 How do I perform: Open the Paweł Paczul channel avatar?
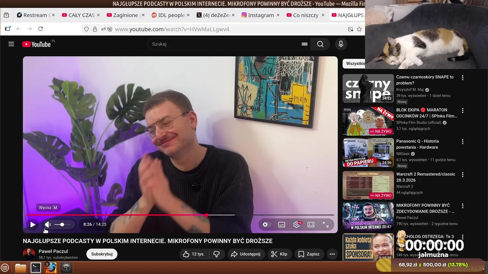(29, 254)
